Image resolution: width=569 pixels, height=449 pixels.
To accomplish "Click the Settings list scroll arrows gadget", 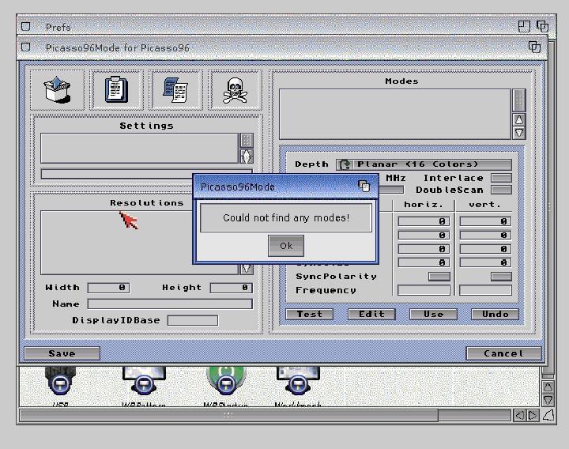I will click(x=247, y=157).
